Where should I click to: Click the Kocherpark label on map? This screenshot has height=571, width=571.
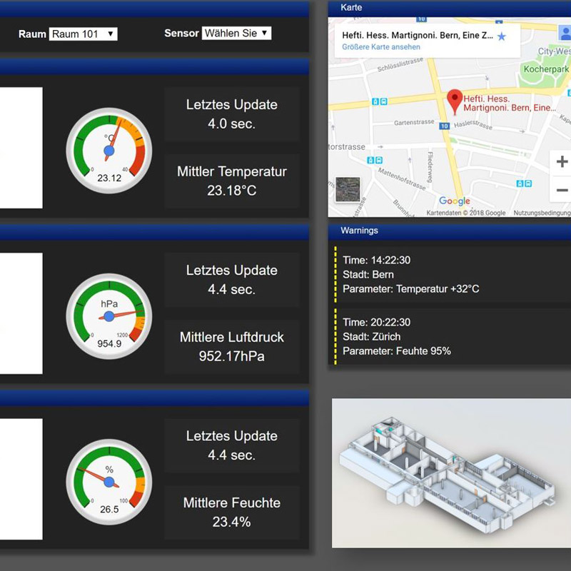point(546,69)
